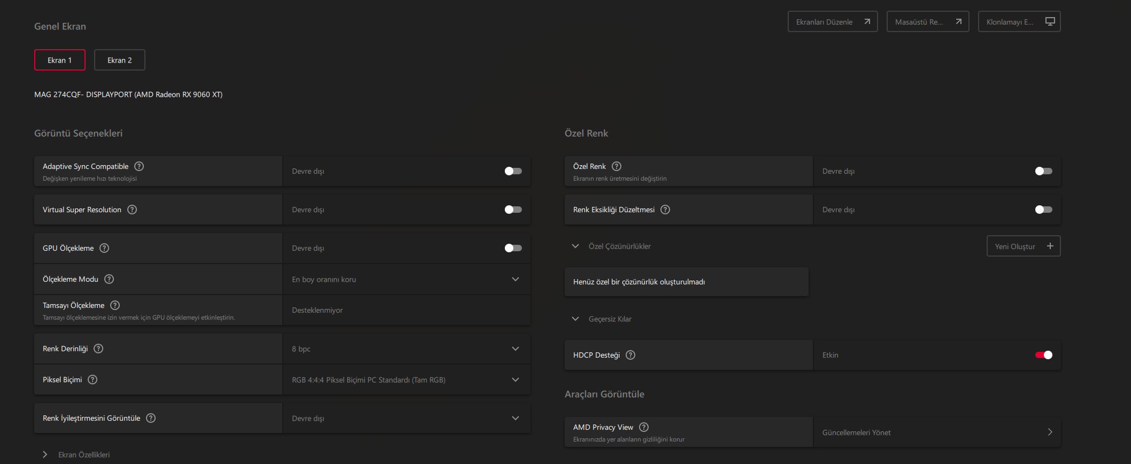Enable the Özel Renk switch

tap(1043, 171)
